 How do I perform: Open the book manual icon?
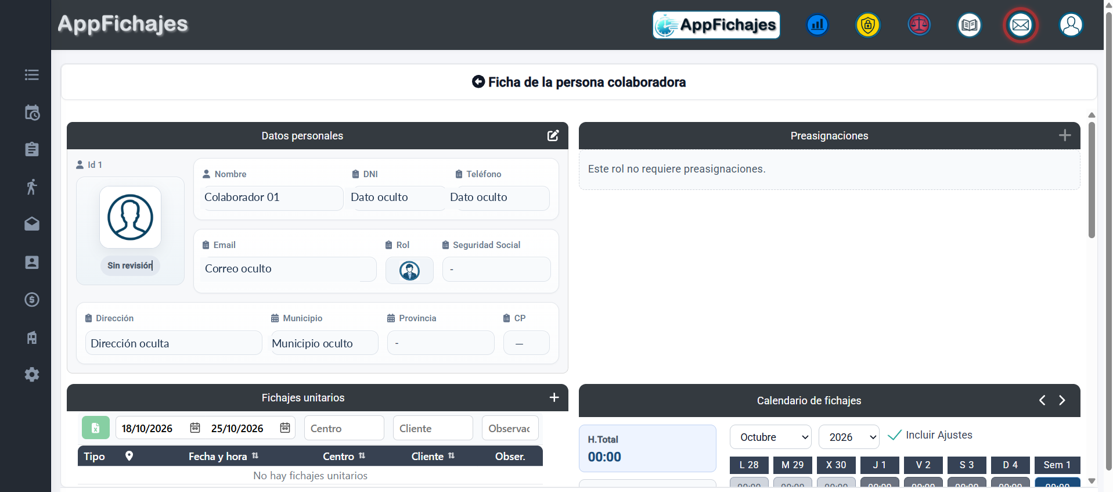pos(970,25)
